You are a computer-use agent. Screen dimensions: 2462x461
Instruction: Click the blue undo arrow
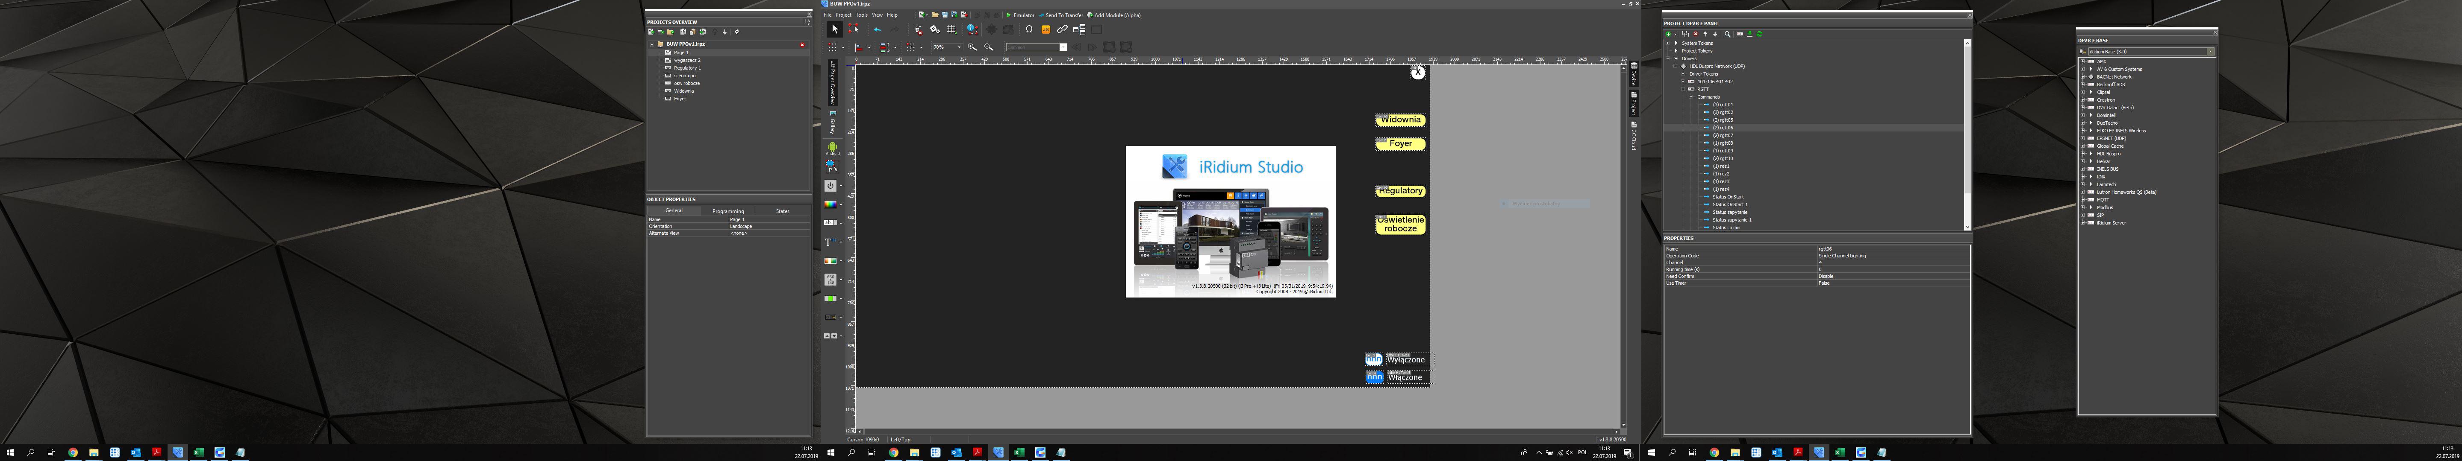pos(878,29)
